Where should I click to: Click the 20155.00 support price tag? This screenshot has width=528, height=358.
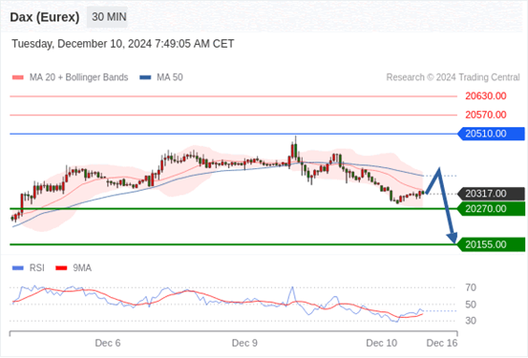point(492,244)
